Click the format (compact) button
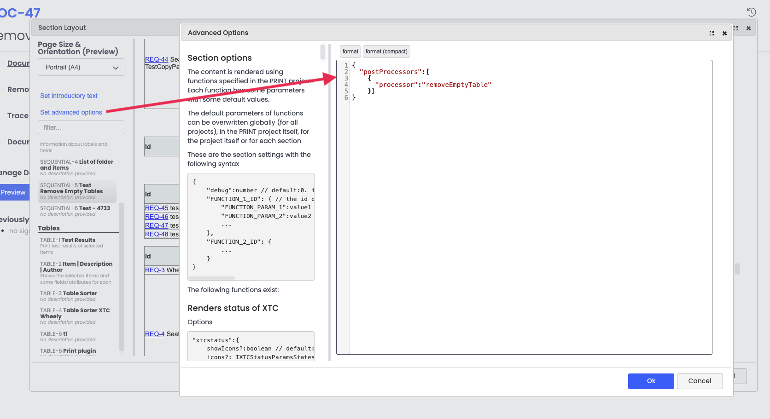The height and width of the screenshot is (419, 770). click(386, 52)
